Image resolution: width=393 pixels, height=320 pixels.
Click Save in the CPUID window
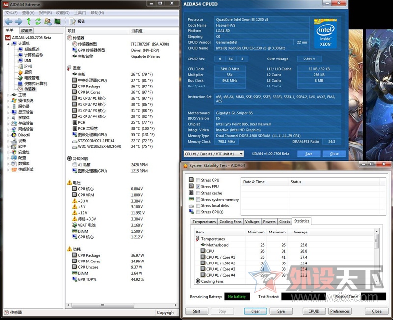pos(309,154)
